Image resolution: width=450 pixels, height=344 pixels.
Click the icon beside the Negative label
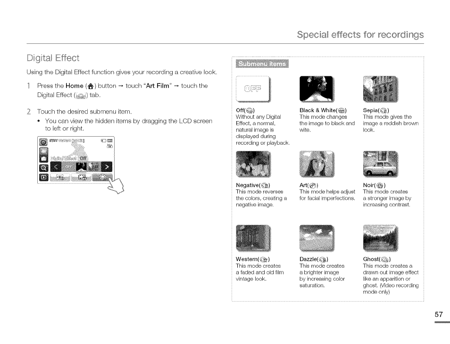tap(265, 186)
